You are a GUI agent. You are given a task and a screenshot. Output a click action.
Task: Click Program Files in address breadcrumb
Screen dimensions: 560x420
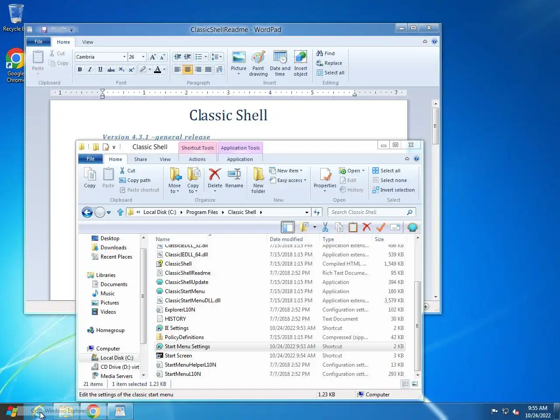coord(202,212)
